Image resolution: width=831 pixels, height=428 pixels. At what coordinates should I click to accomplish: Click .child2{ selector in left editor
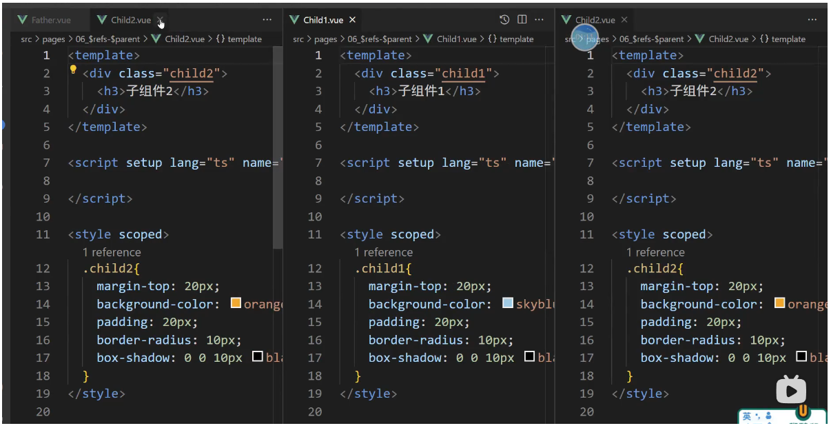pyautogui.click(x=112, y=269)
